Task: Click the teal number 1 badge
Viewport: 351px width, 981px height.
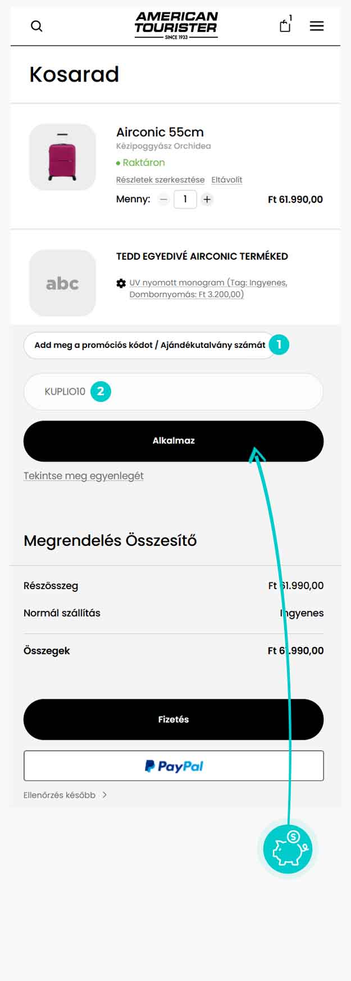Action: [279, 345]
